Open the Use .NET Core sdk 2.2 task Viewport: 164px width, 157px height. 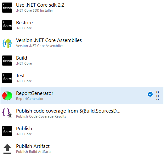pyautogui.click(x=40, y=5)
